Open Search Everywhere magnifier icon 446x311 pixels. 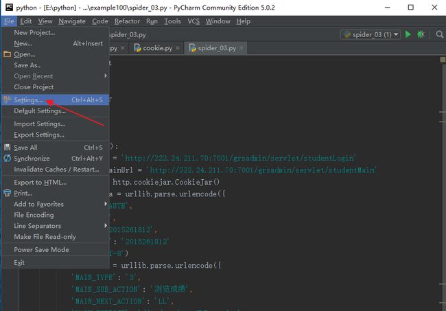(x=439, y=34)
